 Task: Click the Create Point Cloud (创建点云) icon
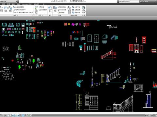pos(36,10)
